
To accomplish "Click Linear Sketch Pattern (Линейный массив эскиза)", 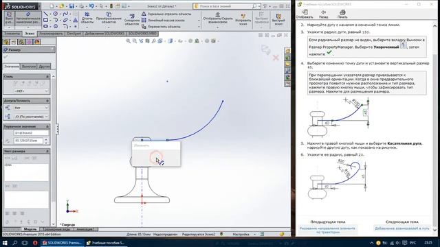I will 163,20.
